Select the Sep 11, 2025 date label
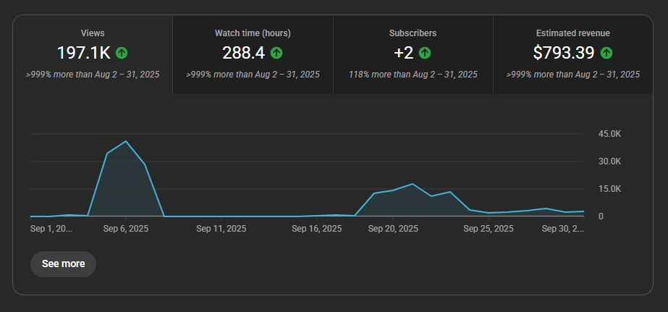 [221, 229]
